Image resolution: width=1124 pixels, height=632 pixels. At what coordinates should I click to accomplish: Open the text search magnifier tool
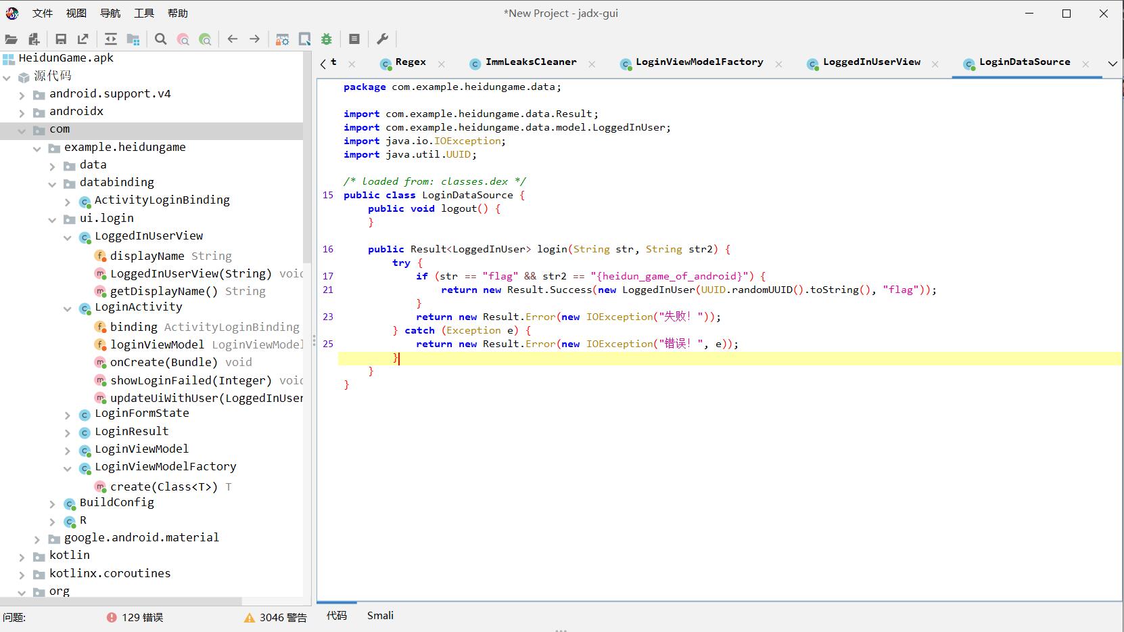160,39
